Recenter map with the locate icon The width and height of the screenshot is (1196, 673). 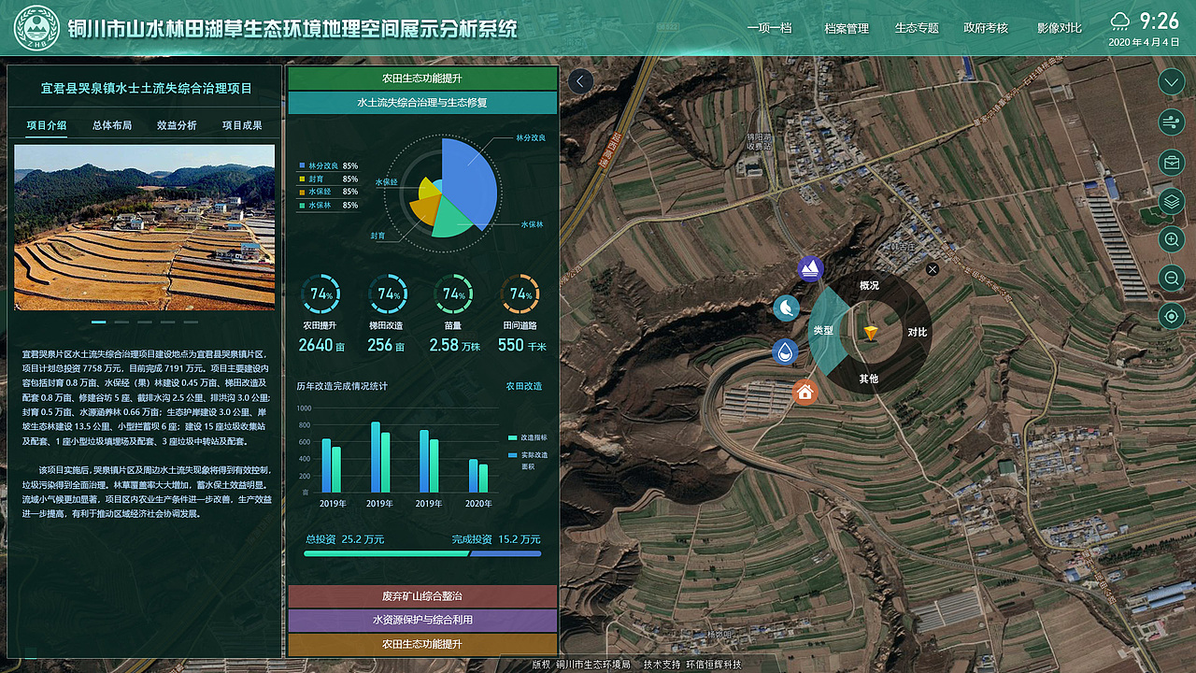tap(1171, 316)
